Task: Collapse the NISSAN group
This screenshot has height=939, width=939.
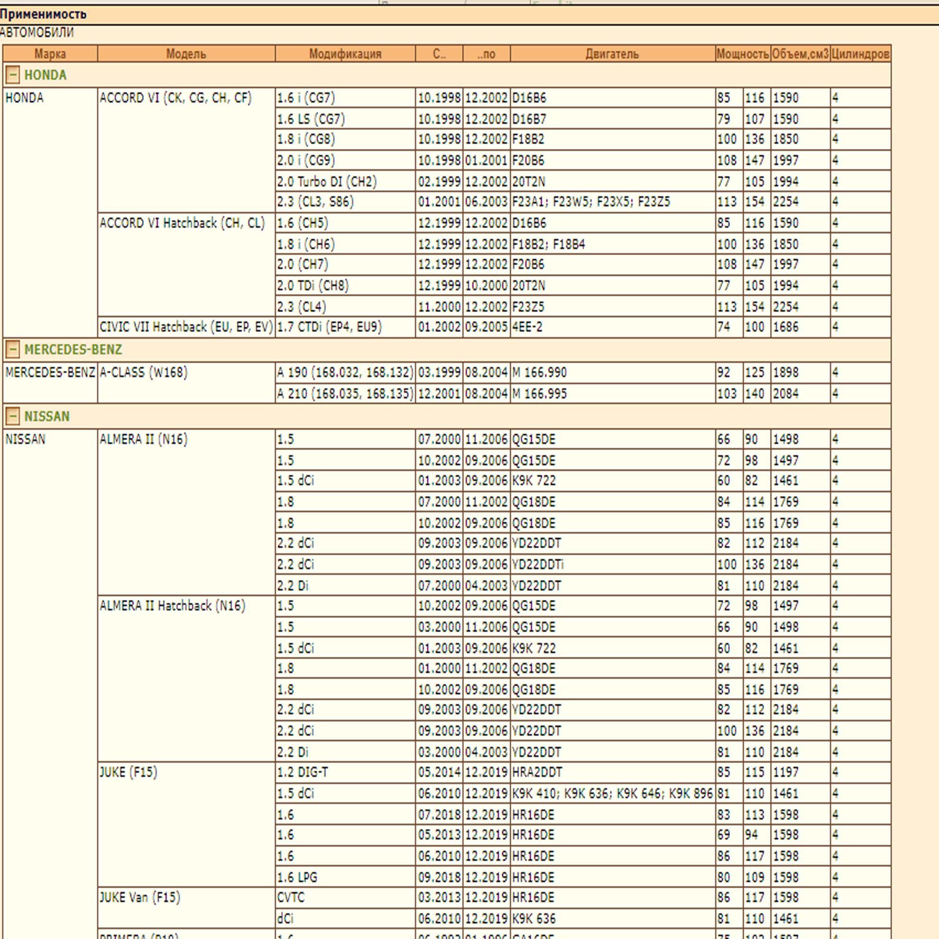Action: (x=13, y=416)
